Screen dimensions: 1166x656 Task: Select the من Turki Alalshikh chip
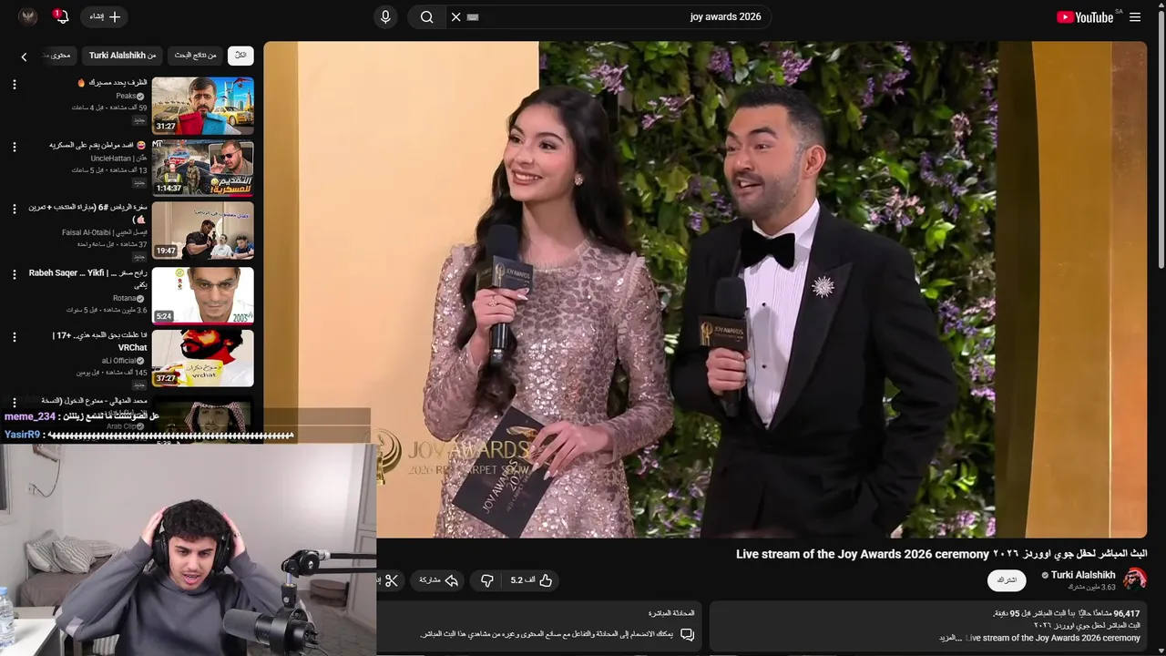click(x=122, y=56)
